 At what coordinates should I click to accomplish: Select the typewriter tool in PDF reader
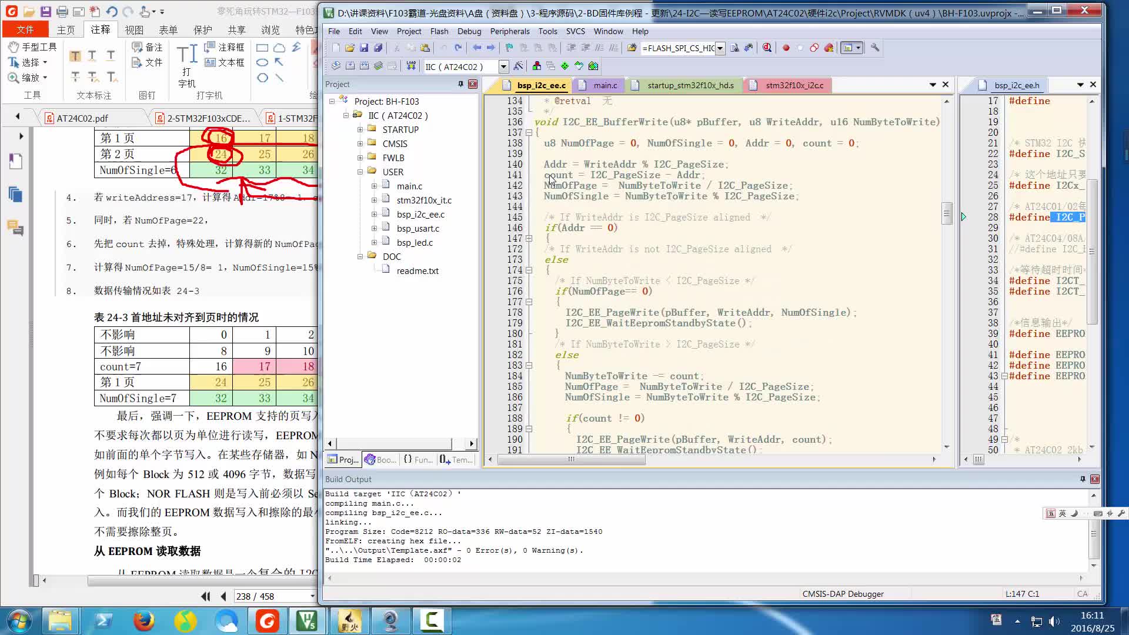click(187, 66)
